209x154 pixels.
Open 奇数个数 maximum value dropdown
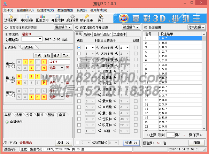tap(127, 48)
